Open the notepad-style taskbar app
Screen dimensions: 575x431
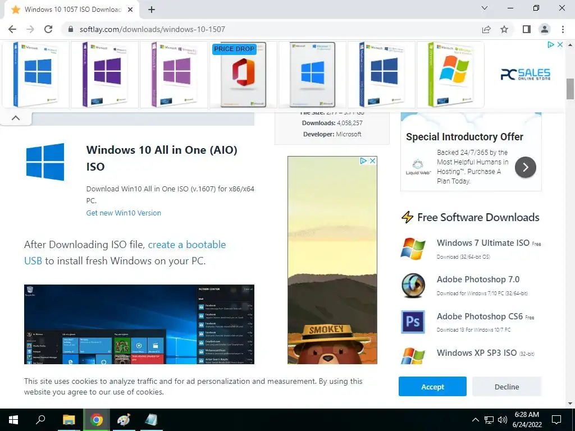(x=151, y=420)
